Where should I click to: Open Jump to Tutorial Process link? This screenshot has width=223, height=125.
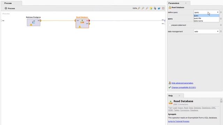[179, 121]
